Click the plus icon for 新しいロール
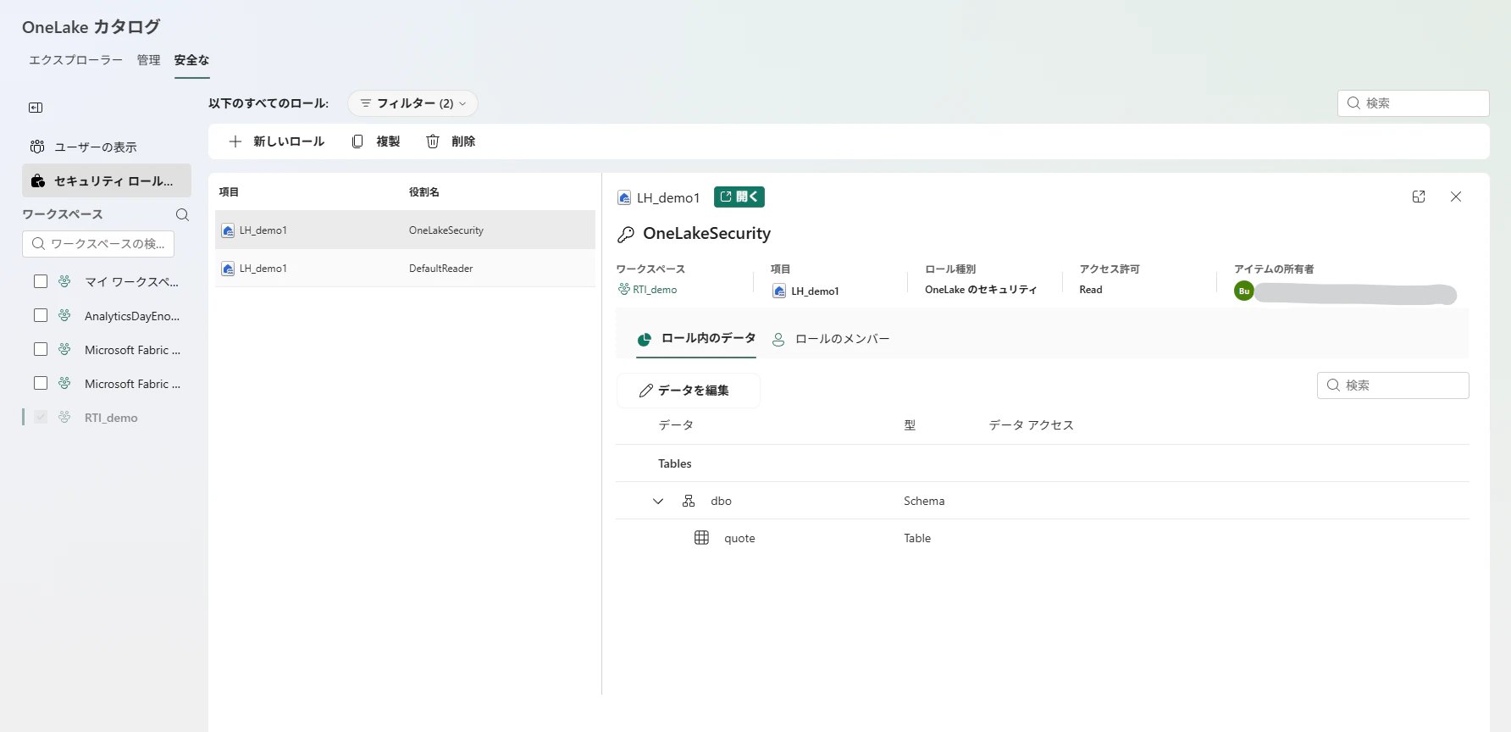This screenshot has height=732, width=1511. [235, 141]
